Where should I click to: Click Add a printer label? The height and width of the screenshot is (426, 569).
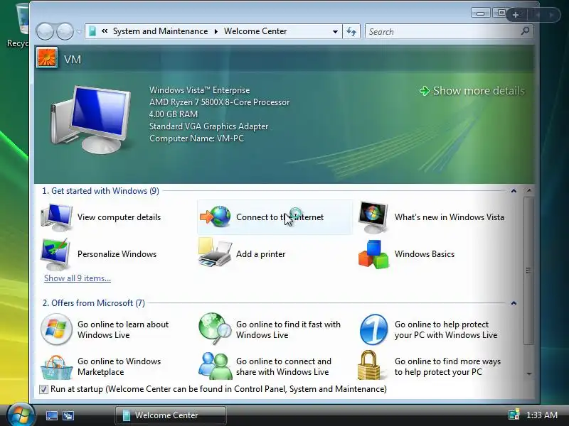click(x=260, y=254)
